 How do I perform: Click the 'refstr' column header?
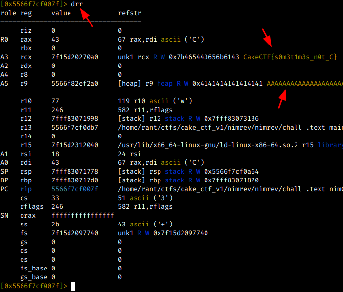tap(129, 13)
